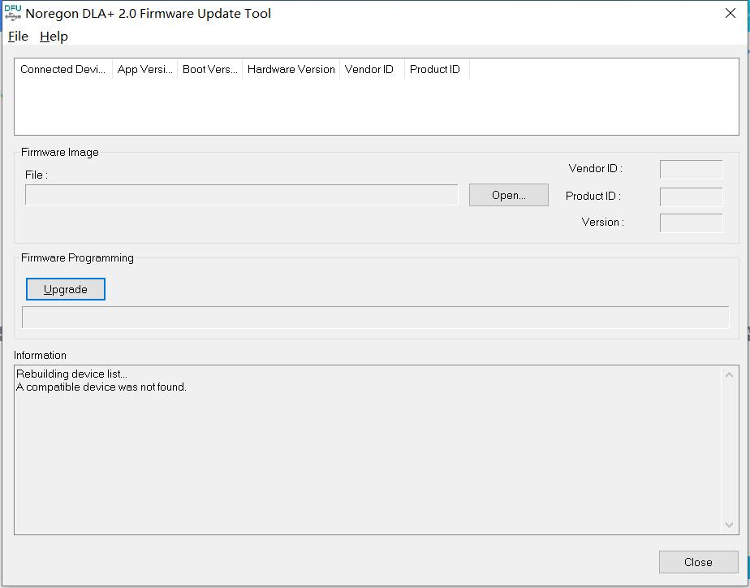Click the firmware programming progress bar
This screenshot has height=588, width=750.
pyautogui.click(x=376, y=318)
